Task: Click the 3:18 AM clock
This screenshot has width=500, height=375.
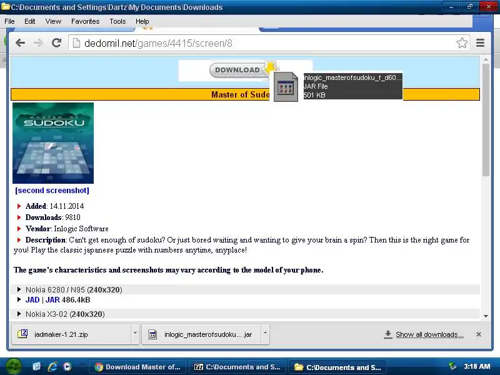Action: coord(477,366)
